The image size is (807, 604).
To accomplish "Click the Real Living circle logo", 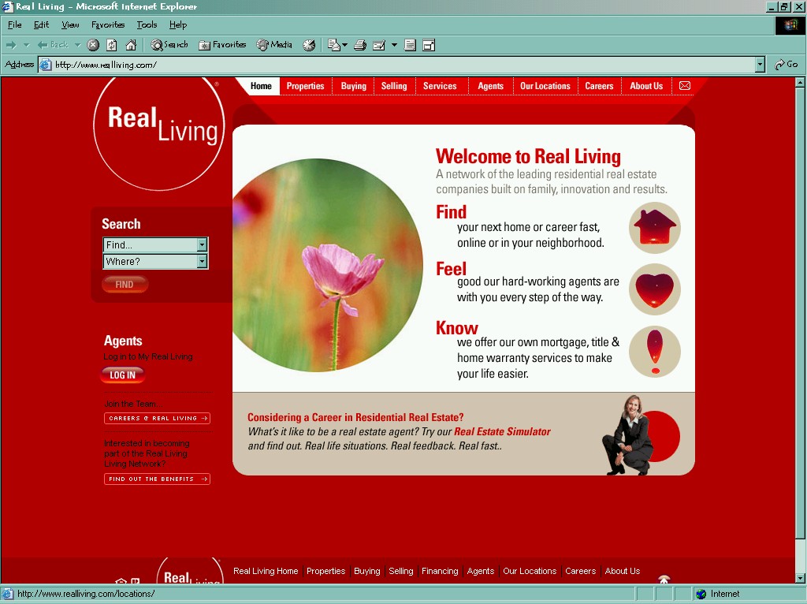I will pyautogui.click(x=159, y=132).
